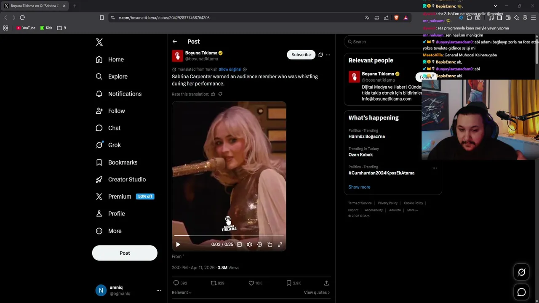Share the post via share icon
This screenshot has height=303, width=539.
click(x=326, y=283)
